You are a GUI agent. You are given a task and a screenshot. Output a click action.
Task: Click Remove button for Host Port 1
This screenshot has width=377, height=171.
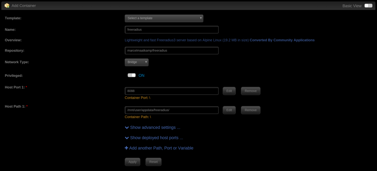pos(251,91)
